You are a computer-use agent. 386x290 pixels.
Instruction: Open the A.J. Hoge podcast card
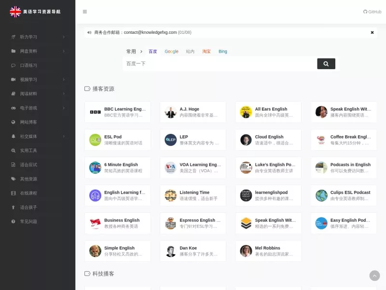click(x=193, y=112)
